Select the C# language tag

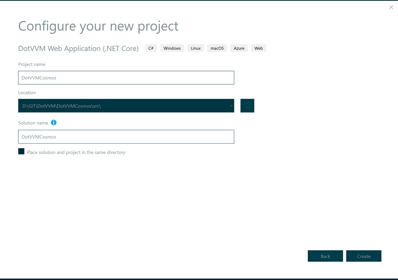(x=150, y=48)
